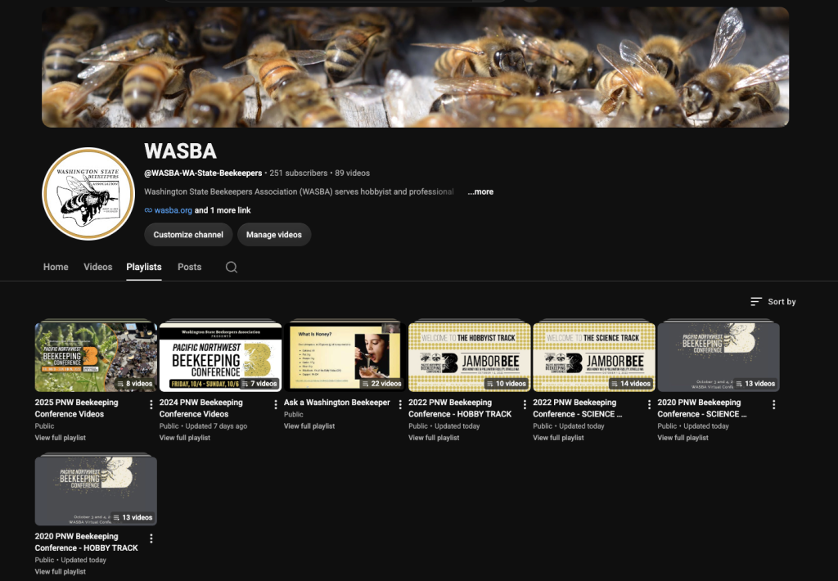Click link icon beside wasba.org
Screen dimensions: 838x581
tap(148, 210)
